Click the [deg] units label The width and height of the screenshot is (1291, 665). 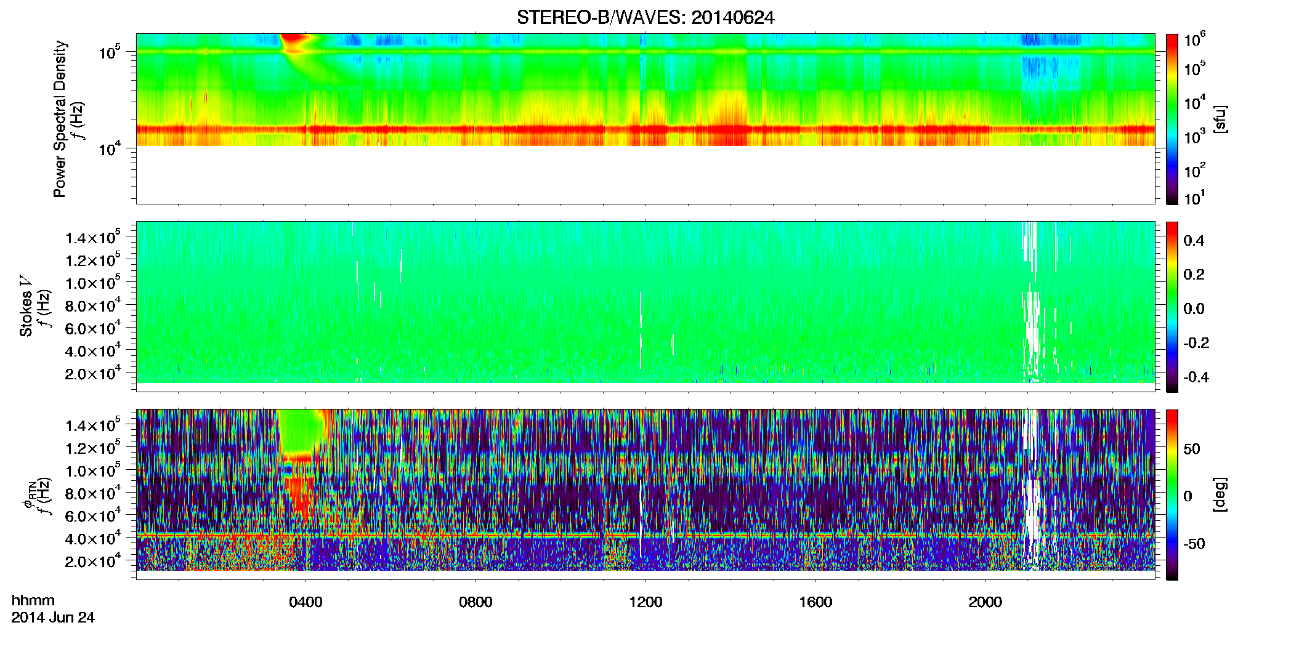click(x=1220, y=494)
